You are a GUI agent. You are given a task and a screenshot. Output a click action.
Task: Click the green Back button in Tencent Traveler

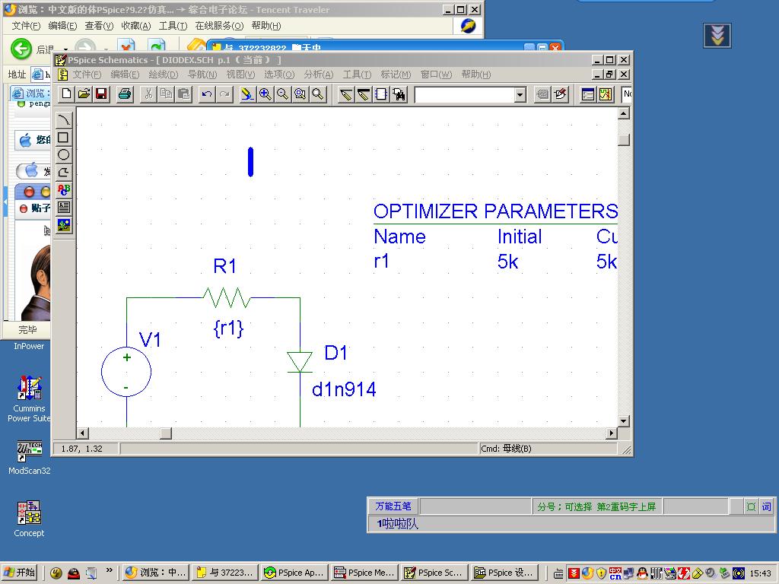click(21, 48)
